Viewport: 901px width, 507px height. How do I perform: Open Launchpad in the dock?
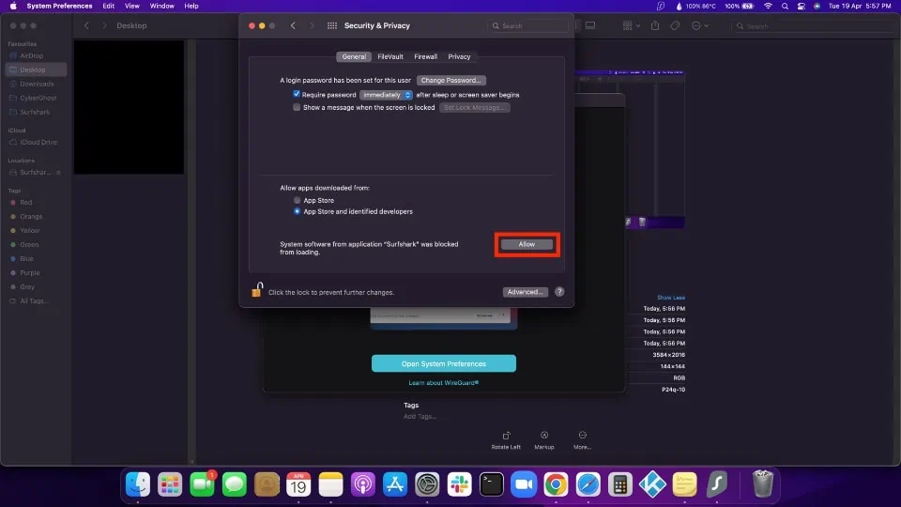[170, 484]
